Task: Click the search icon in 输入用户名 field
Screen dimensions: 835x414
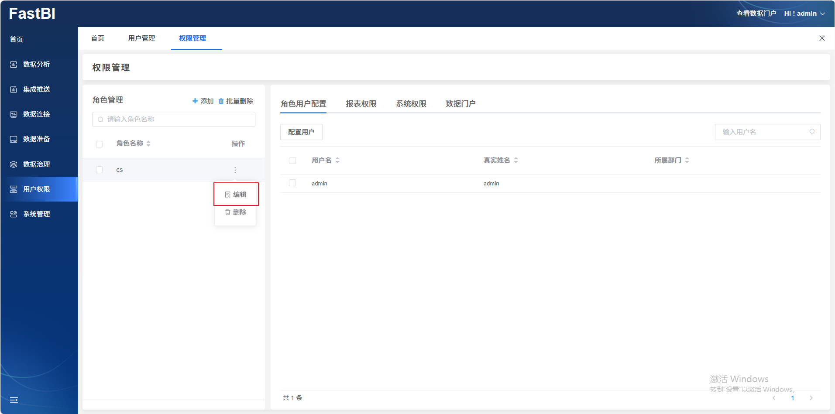Action: click(812, 132)
